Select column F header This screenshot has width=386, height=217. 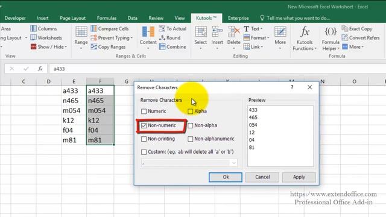click(100, 81)
